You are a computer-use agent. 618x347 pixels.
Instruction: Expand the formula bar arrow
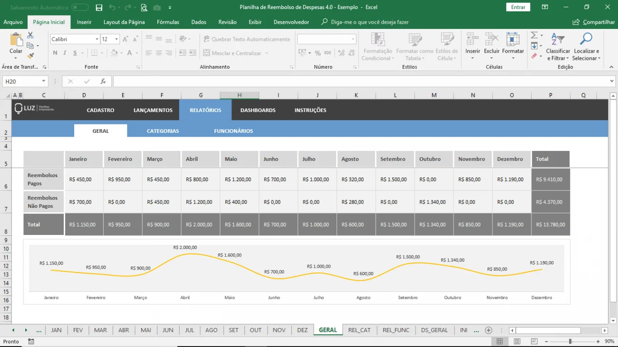612,82
